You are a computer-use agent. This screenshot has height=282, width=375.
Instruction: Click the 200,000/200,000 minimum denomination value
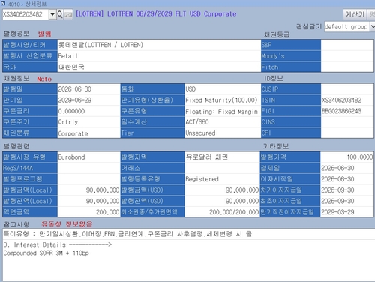(x=234, y=212)
